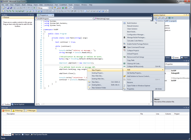This screenshot has height=140, width=191.
Task: Click the Open Command Prompt icon
Action: click(x=124, y=47)
